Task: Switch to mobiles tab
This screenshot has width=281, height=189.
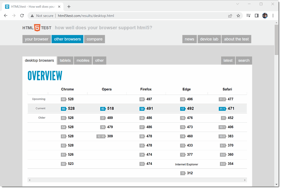Action: point(83,61)
